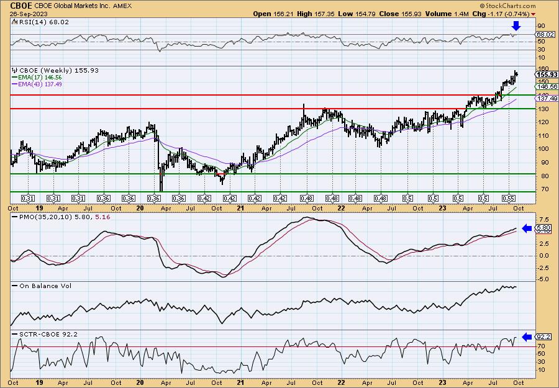This screenshot has height=388, width=559.
Task: Click the 100 label on the price axis
Action: [543, 149]
